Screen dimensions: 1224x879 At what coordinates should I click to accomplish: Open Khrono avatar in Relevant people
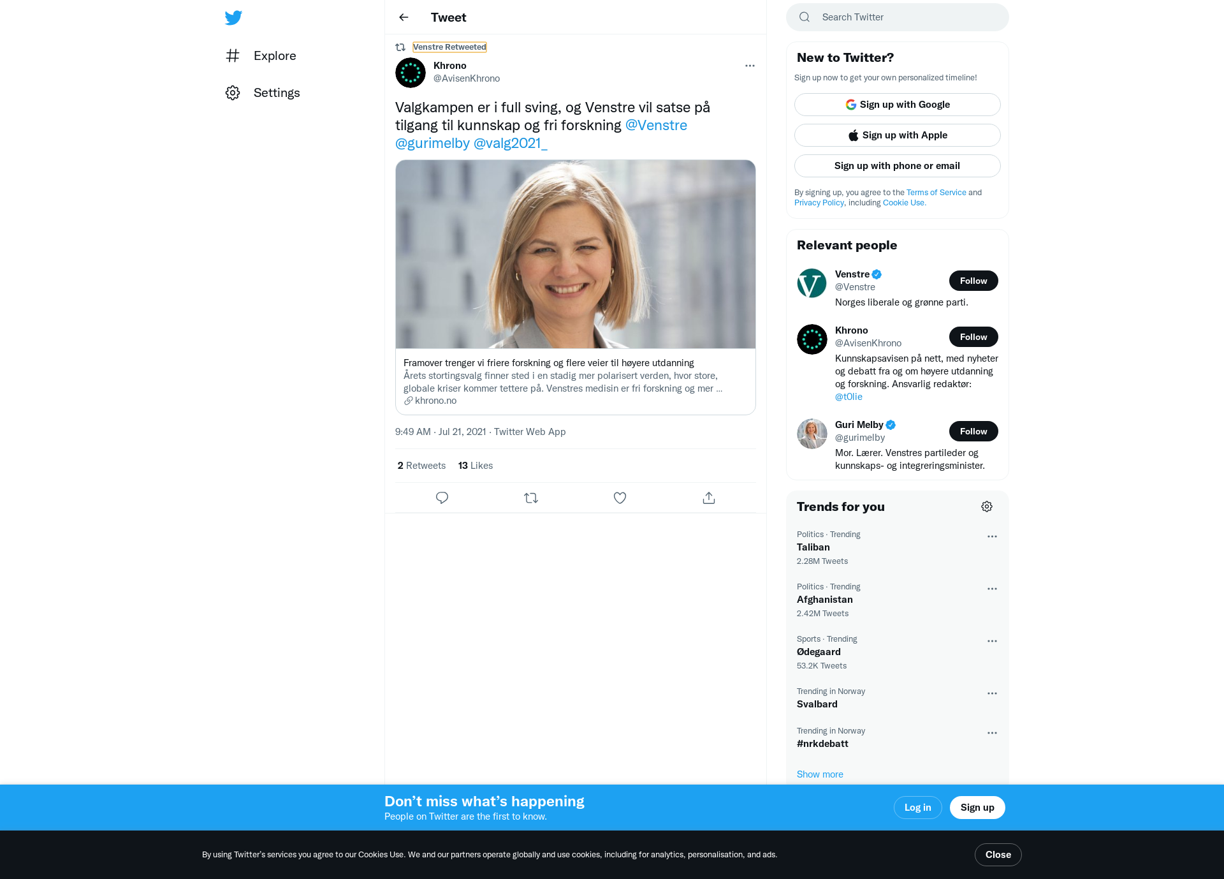click(812, 339)
